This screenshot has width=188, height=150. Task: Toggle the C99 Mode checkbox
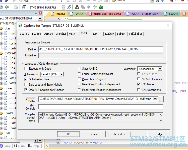point(139,84)
